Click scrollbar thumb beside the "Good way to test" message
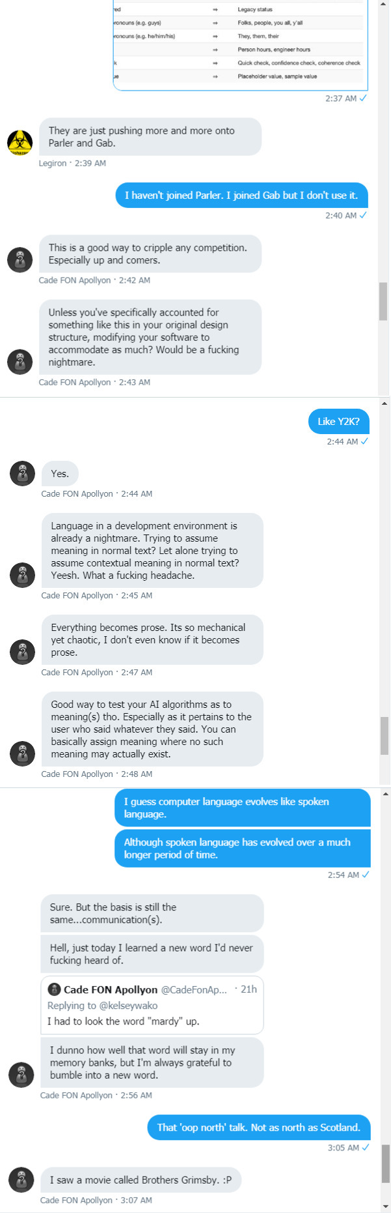 [x=384, y=735]
